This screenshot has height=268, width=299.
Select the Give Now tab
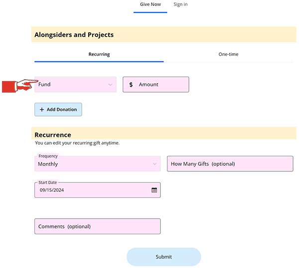coord(150,4)
